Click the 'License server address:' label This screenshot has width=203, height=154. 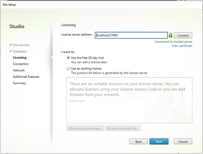77,35
